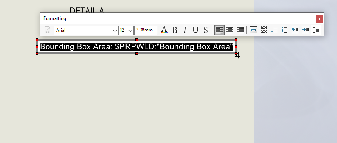Click the Bounding Box Area note text
The height and width of the screenshot is (143, 337).
click(137, 46)
